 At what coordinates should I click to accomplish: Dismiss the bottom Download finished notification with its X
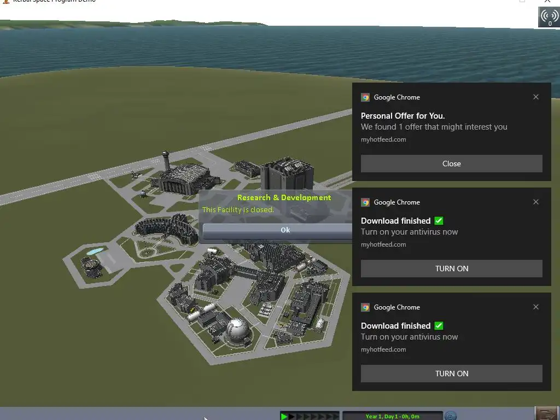point(536,307)
